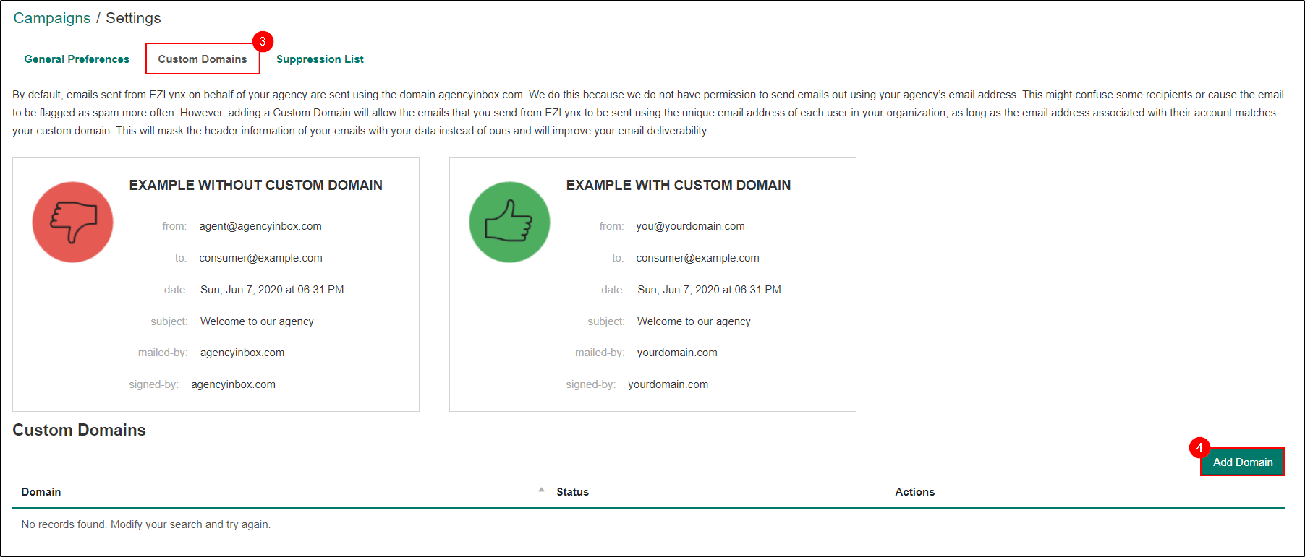Click consumer@example.com in the without-domain example
The height and width of the screenshot is (557, 1305).
tap(260, 258)
